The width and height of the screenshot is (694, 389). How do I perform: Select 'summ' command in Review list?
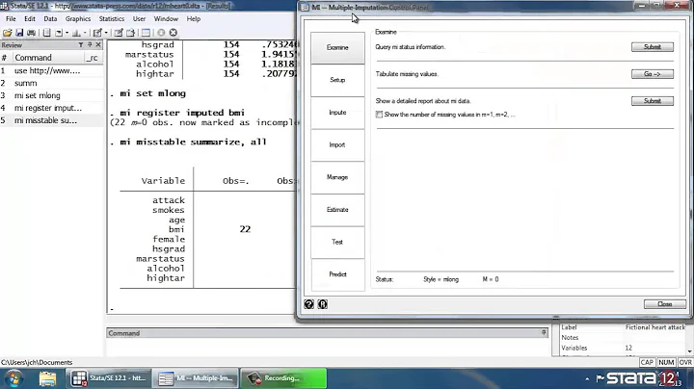click(51, 83)
